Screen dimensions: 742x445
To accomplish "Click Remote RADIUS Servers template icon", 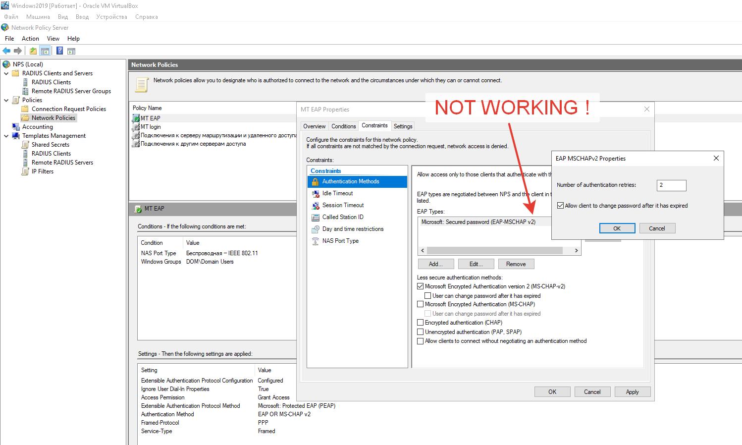I will 25,163.
